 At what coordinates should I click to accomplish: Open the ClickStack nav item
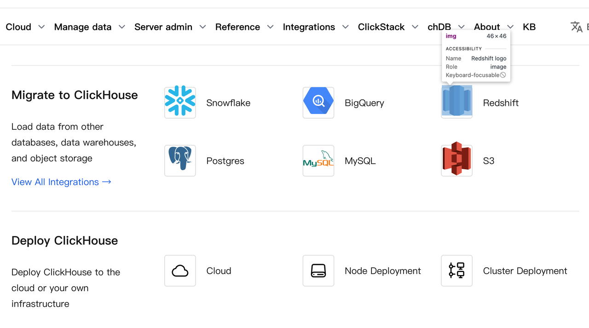click(x=381, y=27)
